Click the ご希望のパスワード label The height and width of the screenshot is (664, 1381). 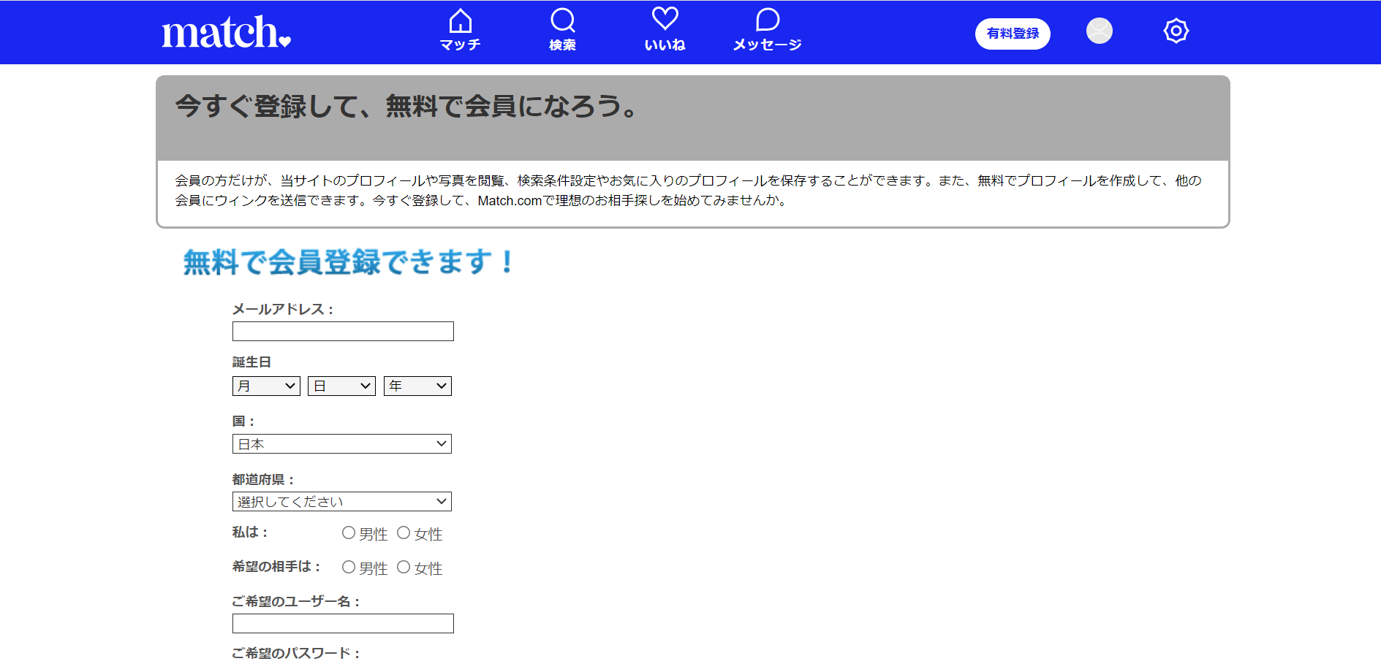click(296, 653)
